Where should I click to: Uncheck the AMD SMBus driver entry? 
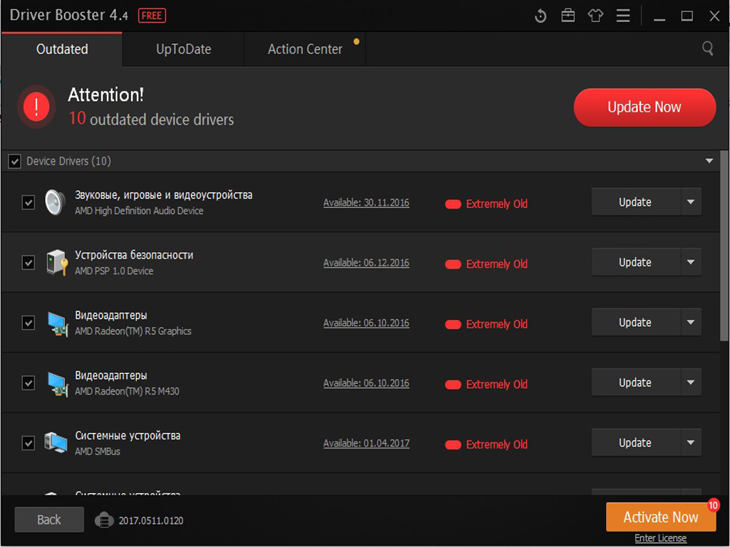(28, 442)
